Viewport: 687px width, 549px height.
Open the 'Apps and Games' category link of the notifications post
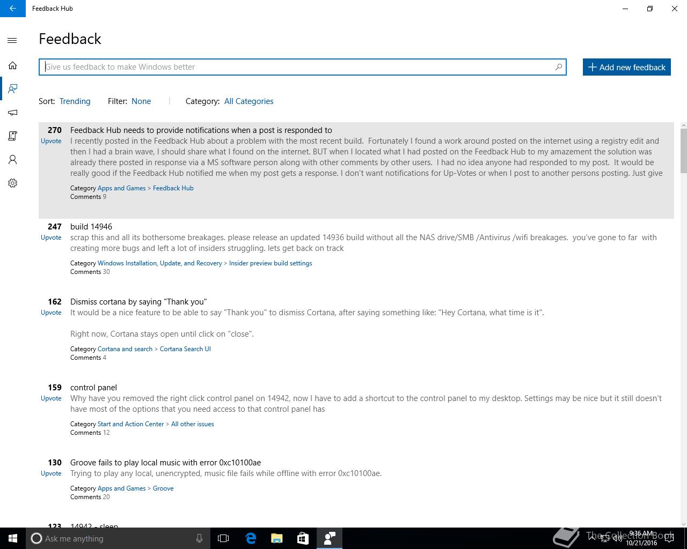[x=121, y=188]
